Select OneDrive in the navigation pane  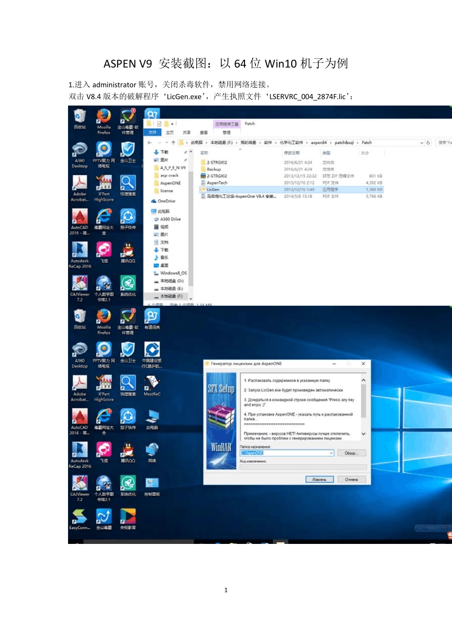(166, 201)
